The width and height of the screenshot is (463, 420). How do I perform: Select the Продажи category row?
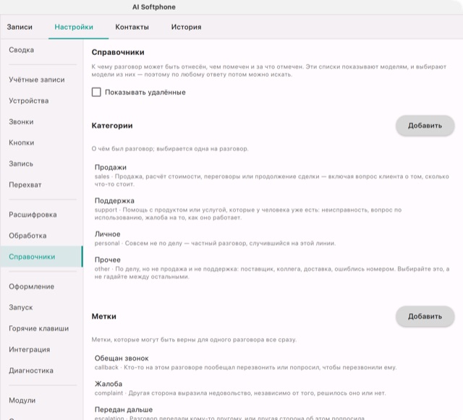[x=273, y=176]
